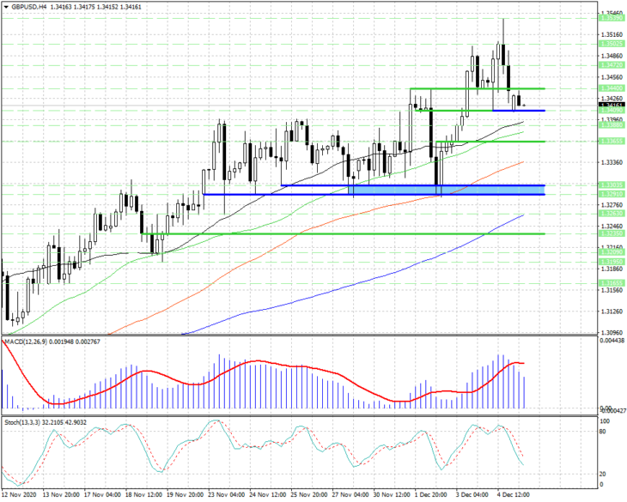Select the green price label 1.32910

[612, 194]
